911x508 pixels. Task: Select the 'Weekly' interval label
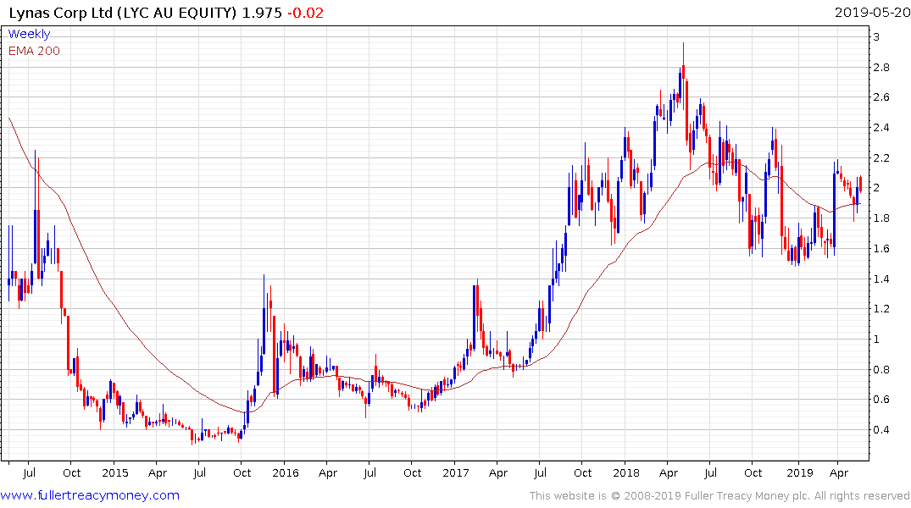pos(29,34)
